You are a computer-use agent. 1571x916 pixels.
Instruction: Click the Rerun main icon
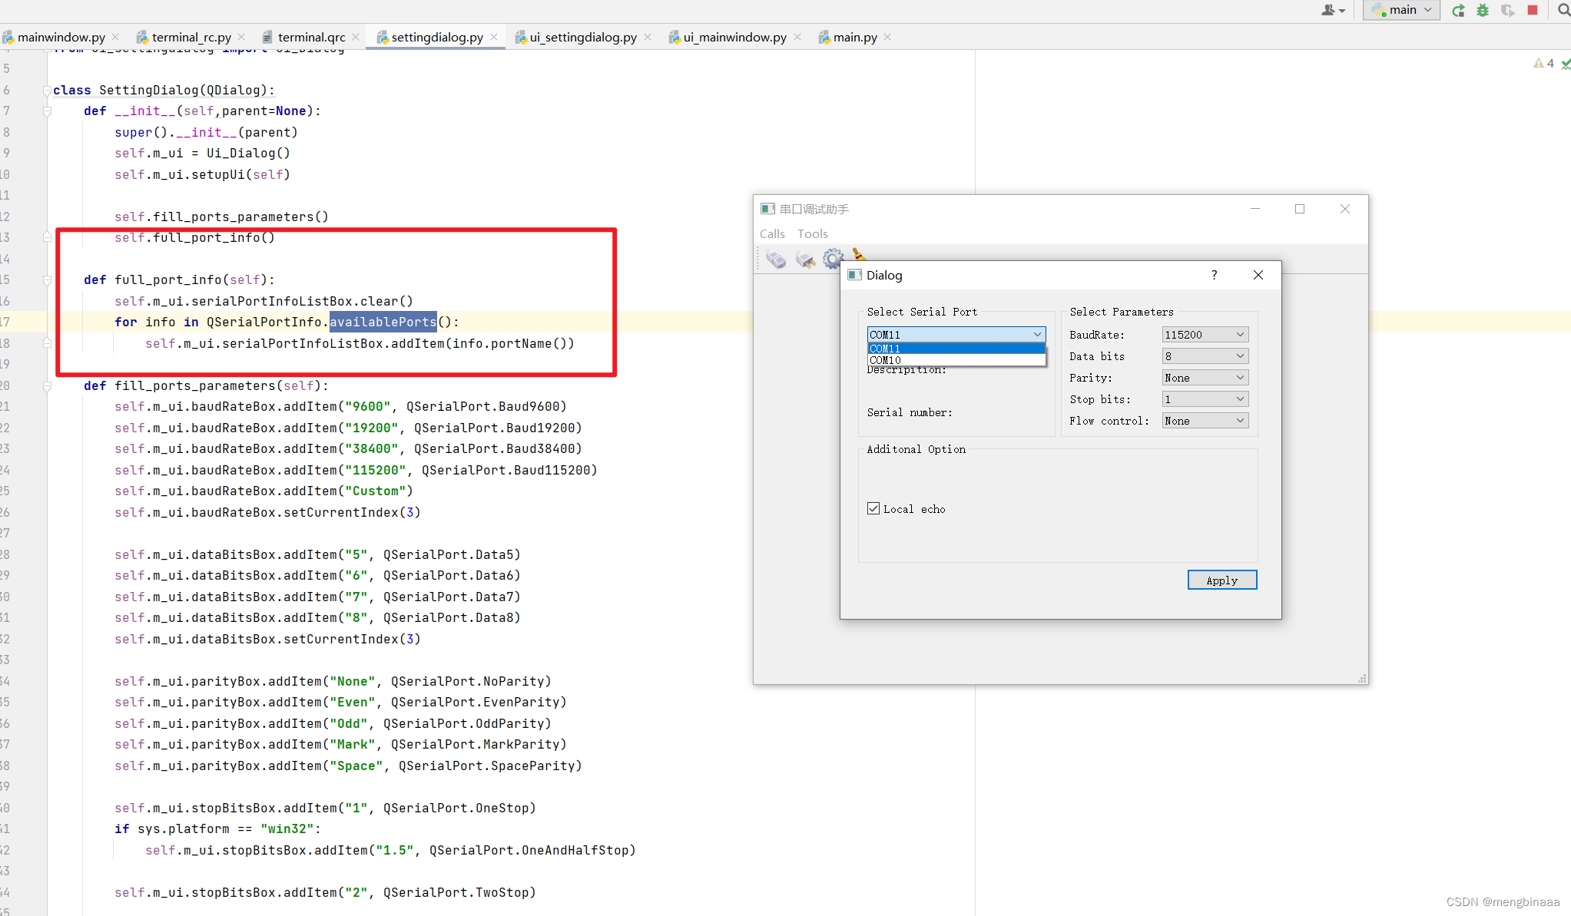(1458, 10)
